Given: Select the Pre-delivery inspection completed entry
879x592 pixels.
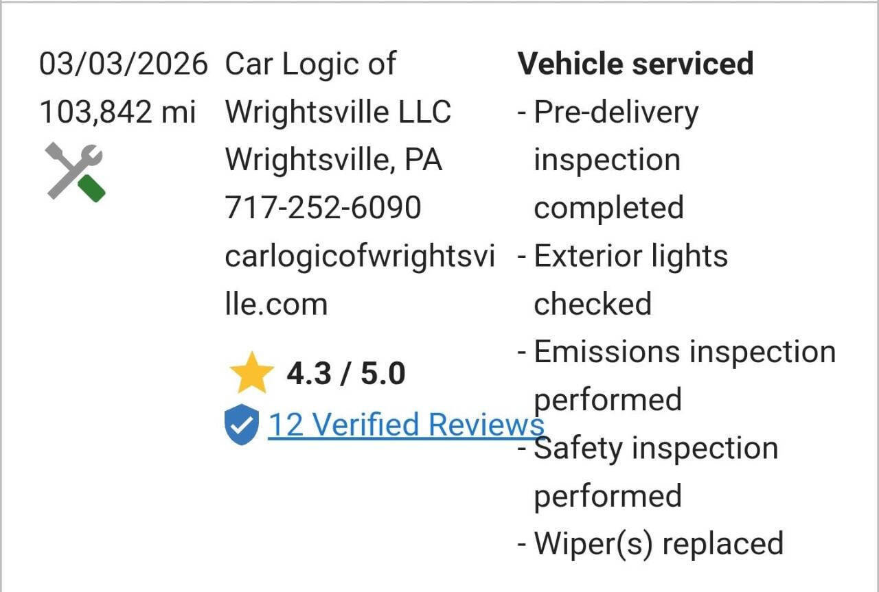Looking at the screenshot, I should pyautogui.click(x=615, y=160).
